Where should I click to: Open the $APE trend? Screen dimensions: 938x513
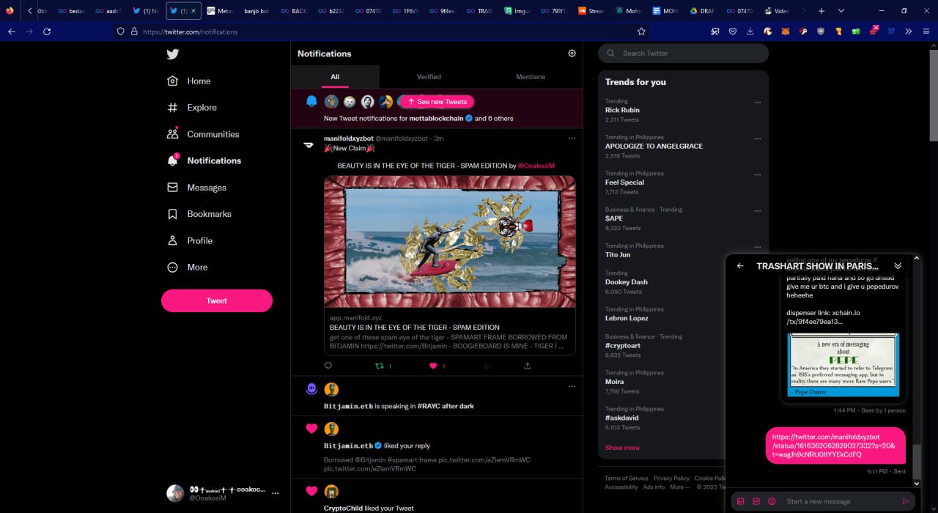point(614,218)
